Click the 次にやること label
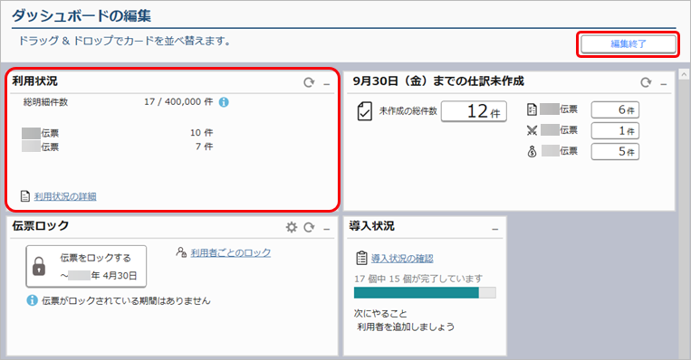Screen dimensions: 691x360 coord(380,313)
